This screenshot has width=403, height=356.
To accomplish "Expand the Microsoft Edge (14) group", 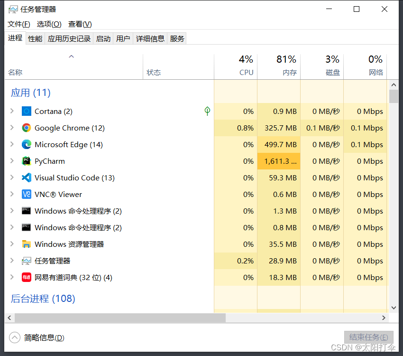I will click(x=12, y=144).
